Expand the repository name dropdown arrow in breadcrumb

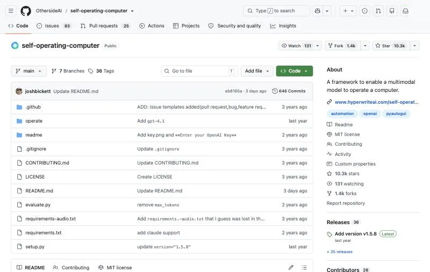[132, 11]
